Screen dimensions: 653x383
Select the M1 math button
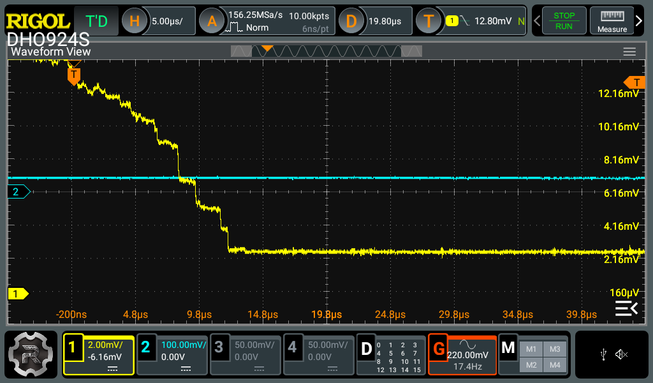point(531,349)
